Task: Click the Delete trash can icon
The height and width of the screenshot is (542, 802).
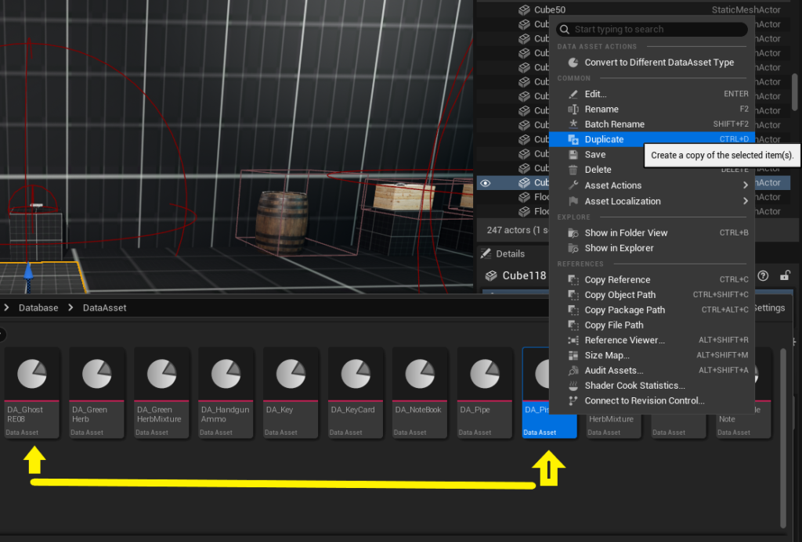Action: [x=573, y=170]
